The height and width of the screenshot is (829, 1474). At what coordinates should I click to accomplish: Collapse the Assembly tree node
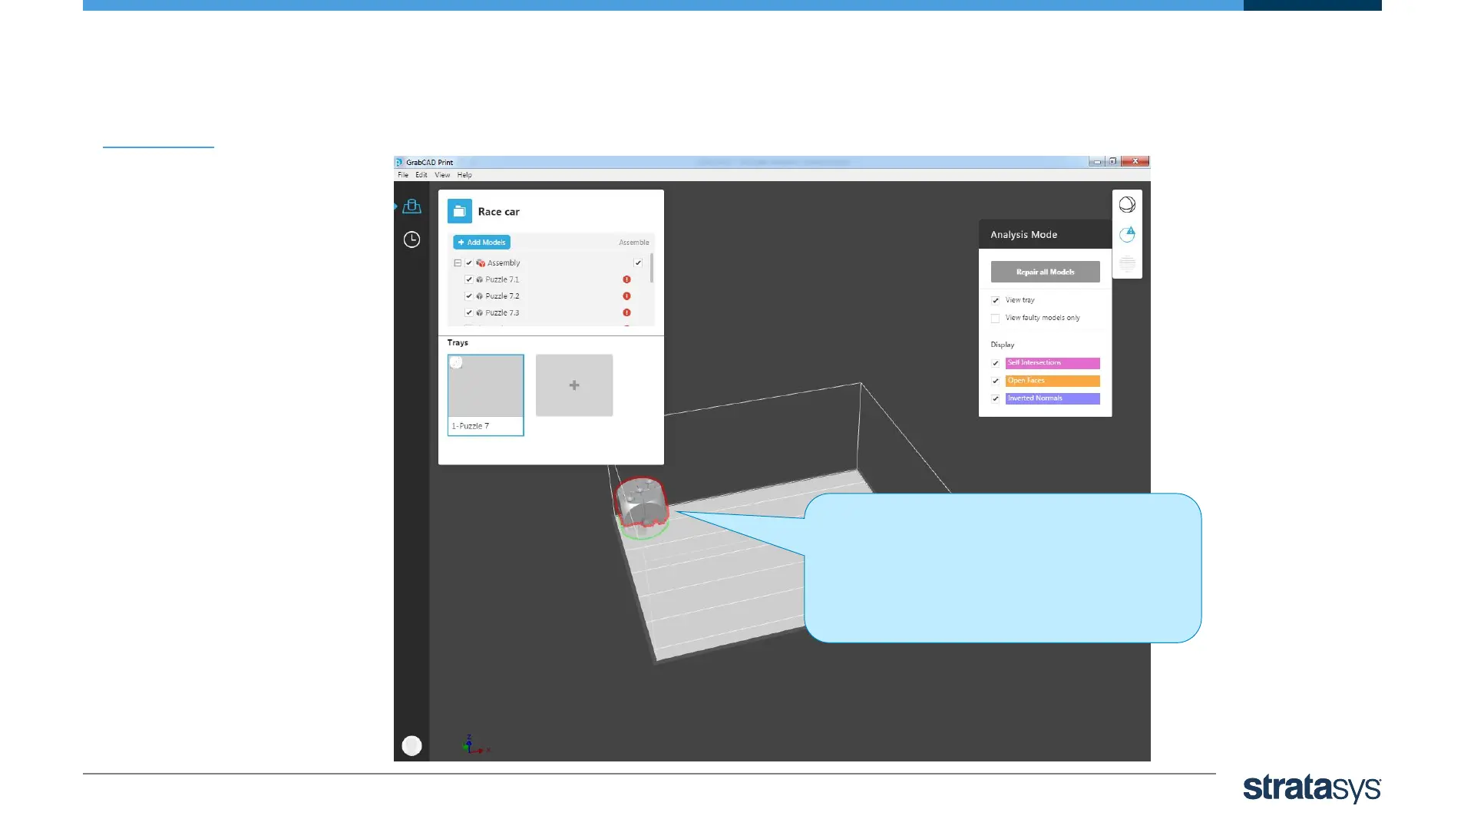pyautogui.click(x=458, y=263)
